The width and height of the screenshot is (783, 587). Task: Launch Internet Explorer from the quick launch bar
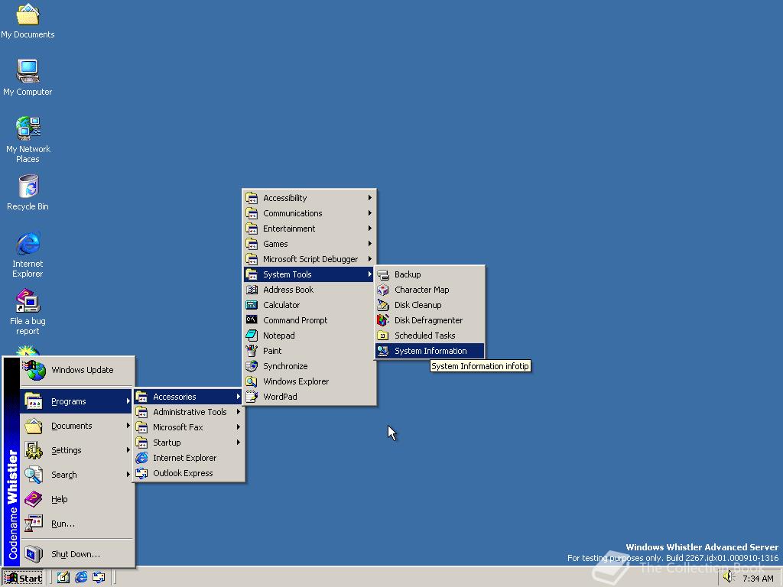[x=81, y=578]
